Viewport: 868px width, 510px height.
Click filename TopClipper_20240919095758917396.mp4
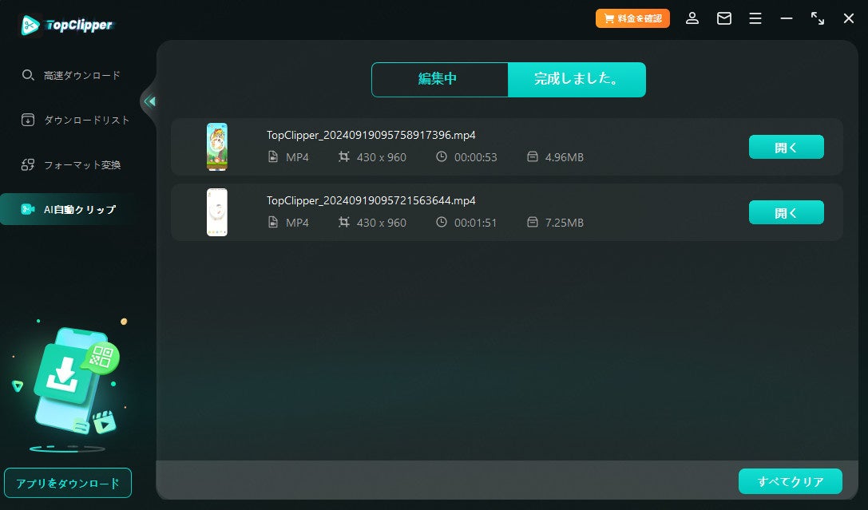point(371,135)
